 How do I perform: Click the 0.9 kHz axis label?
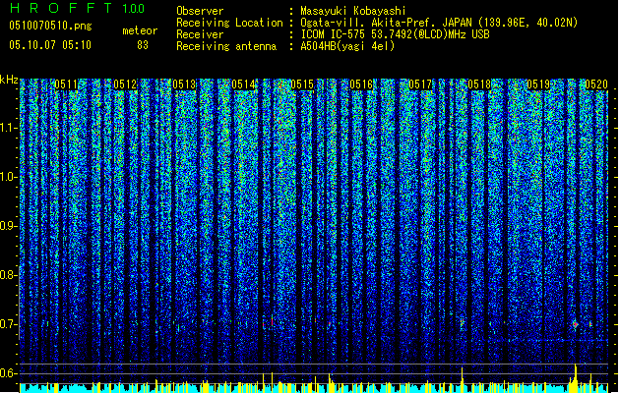tap(9, 226)
